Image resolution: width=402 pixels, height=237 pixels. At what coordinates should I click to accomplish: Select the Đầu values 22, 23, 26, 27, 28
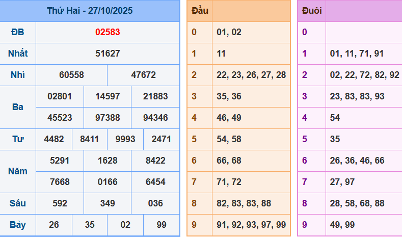251,75
